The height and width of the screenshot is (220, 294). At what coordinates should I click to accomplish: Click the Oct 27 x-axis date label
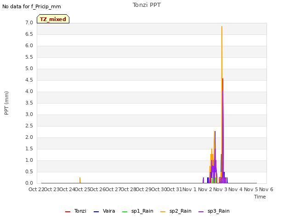click(113, 189)
